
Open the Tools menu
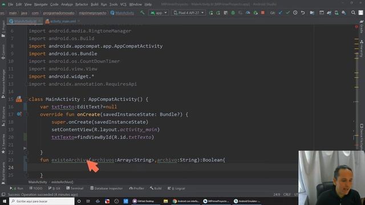(113, 5)
